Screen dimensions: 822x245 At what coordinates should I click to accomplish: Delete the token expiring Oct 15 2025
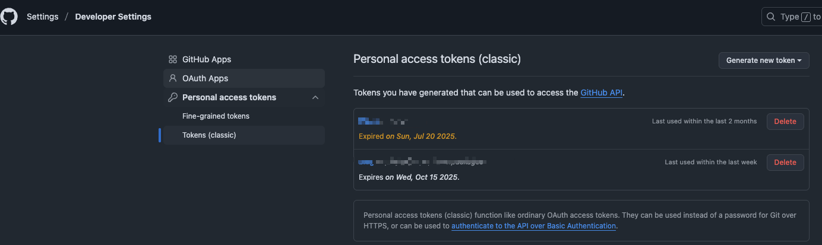(x=785, y=162)
